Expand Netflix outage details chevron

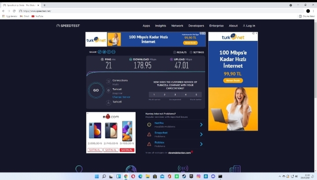click(201, 125)
